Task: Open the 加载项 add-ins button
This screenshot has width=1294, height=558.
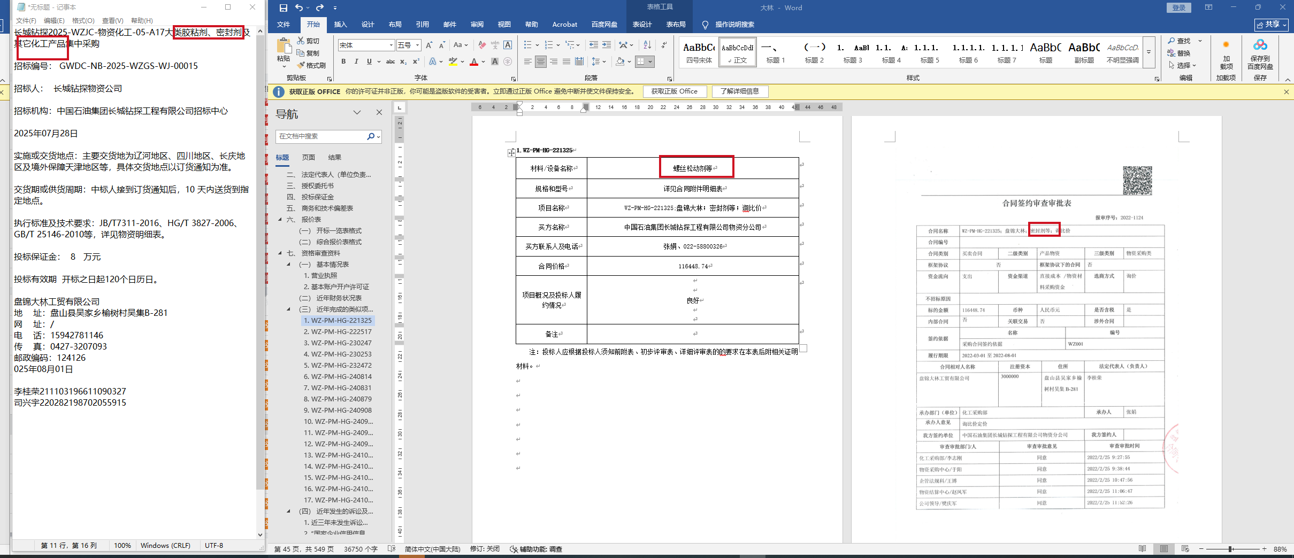Action: click(x=1226, y=55)
